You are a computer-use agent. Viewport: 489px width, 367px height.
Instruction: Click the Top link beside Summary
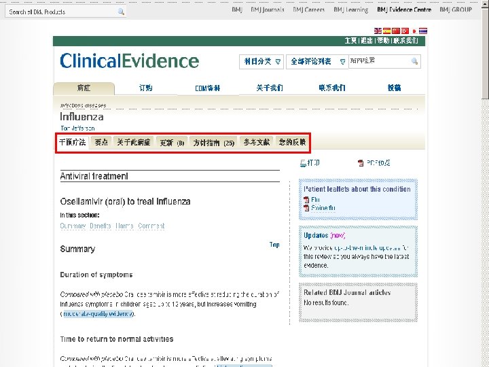274,245
